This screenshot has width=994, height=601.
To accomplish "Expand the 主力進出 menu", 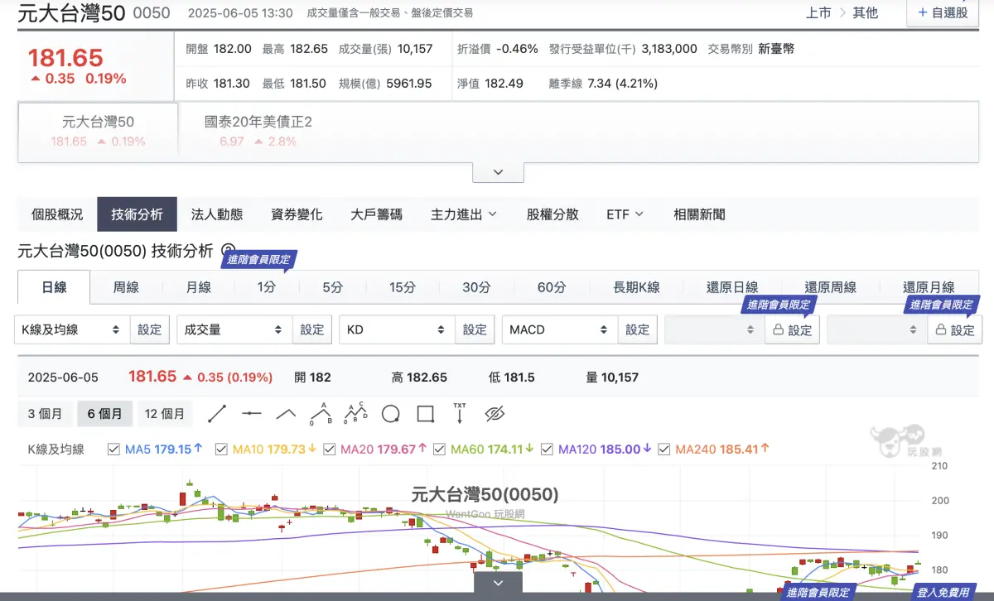I will click(x=464, y=214).
